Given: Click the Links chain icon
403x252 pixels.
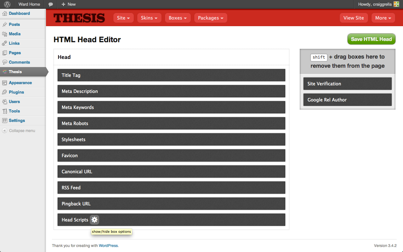Looking at the screenshot, I should tap(4, 43).
